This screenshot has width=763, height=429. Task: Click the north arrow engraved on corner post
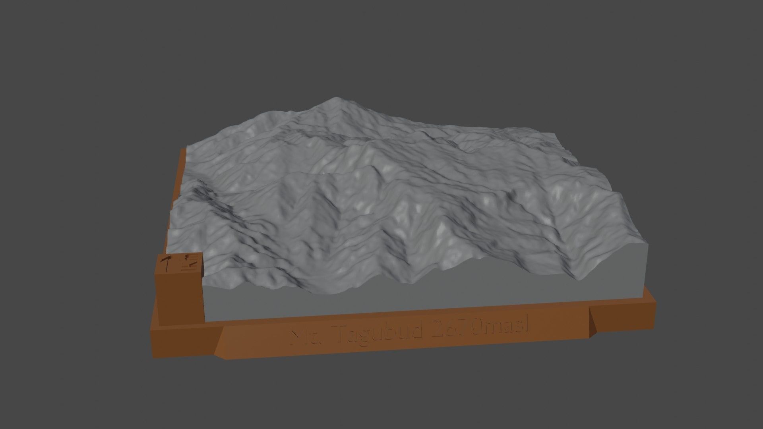(167, 263)
